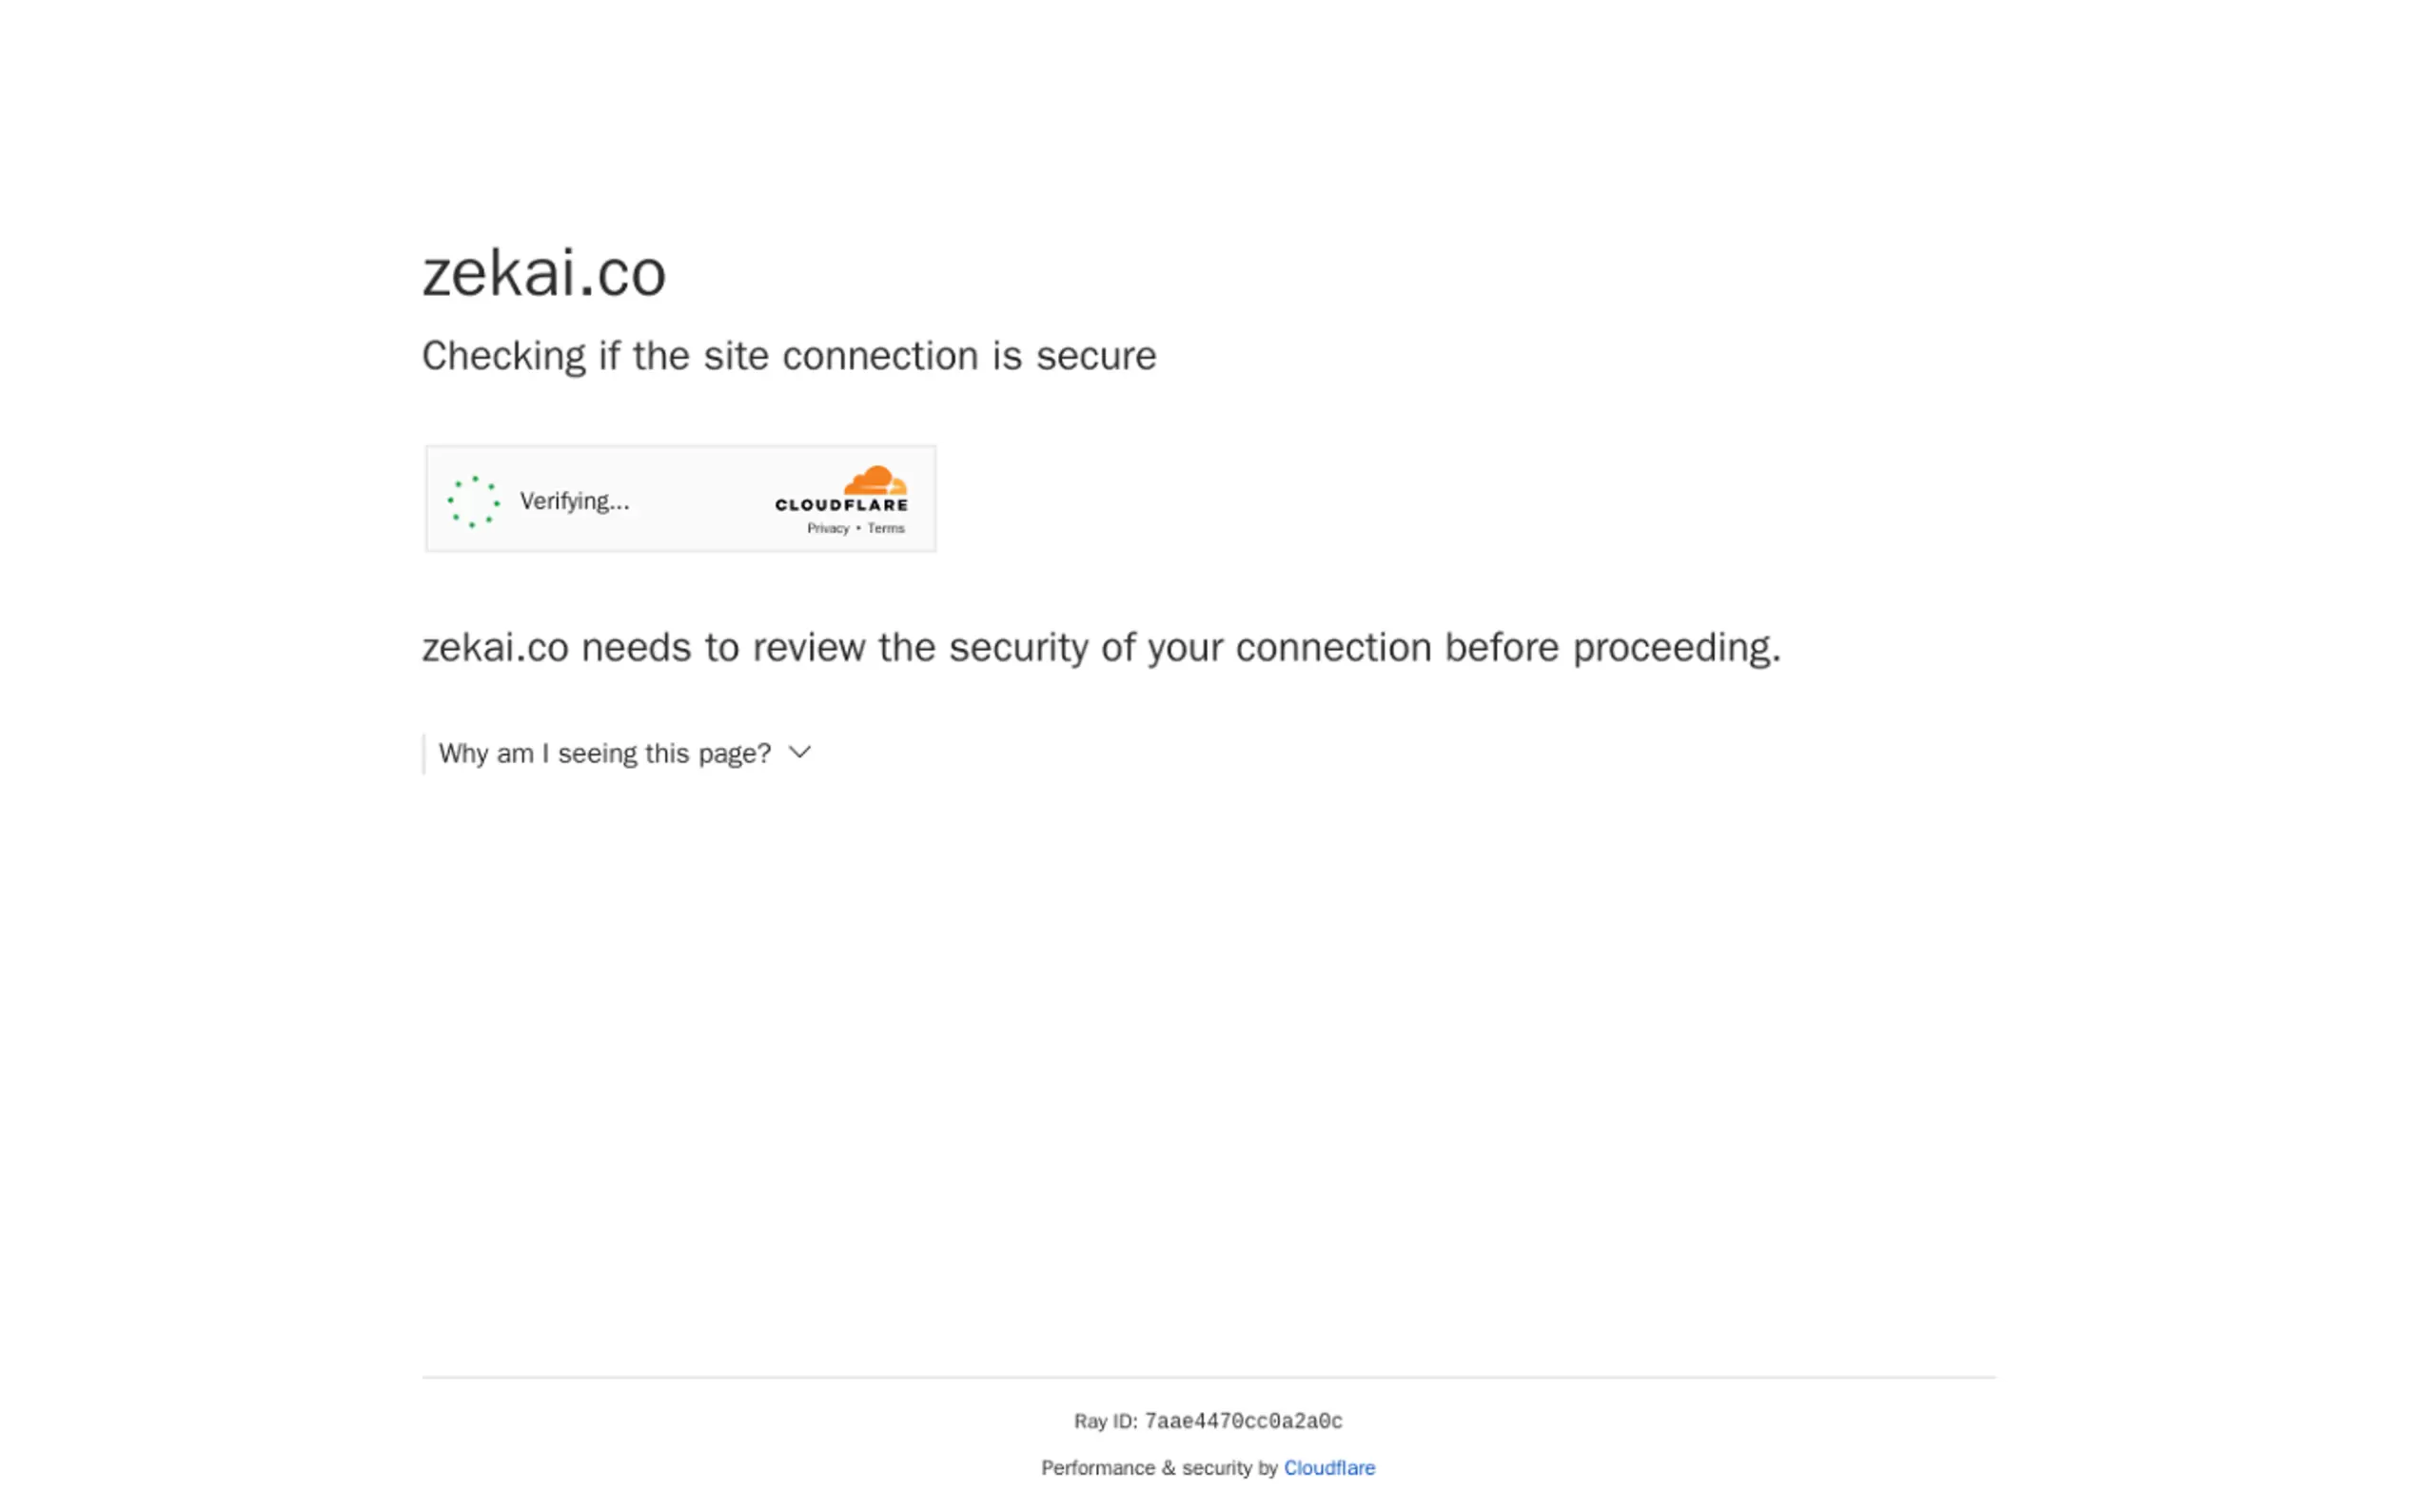Click the chevron arrow beside the page question
The image size is (2417, 1511).
799,753
